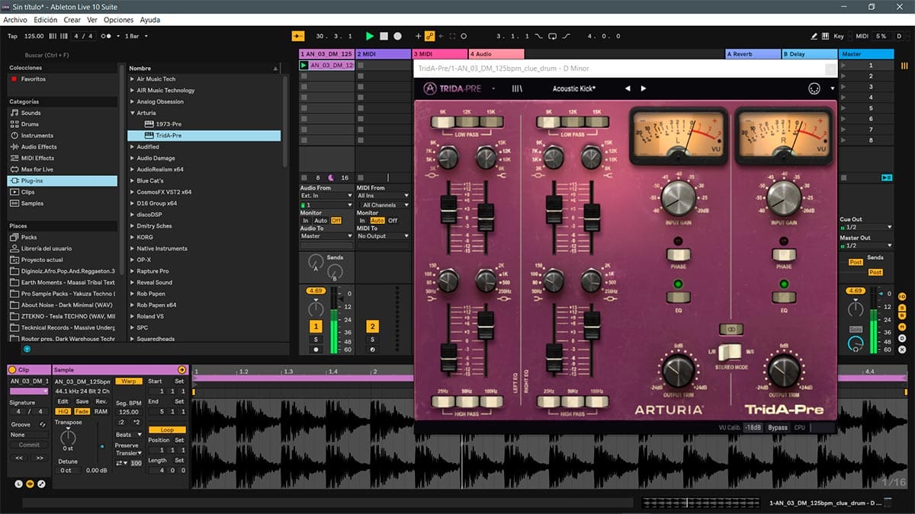This screenshot has height=514, width=915.
Task: Launch the AN_03_DM clip in track 1
Action: click(x=304, y=65)
